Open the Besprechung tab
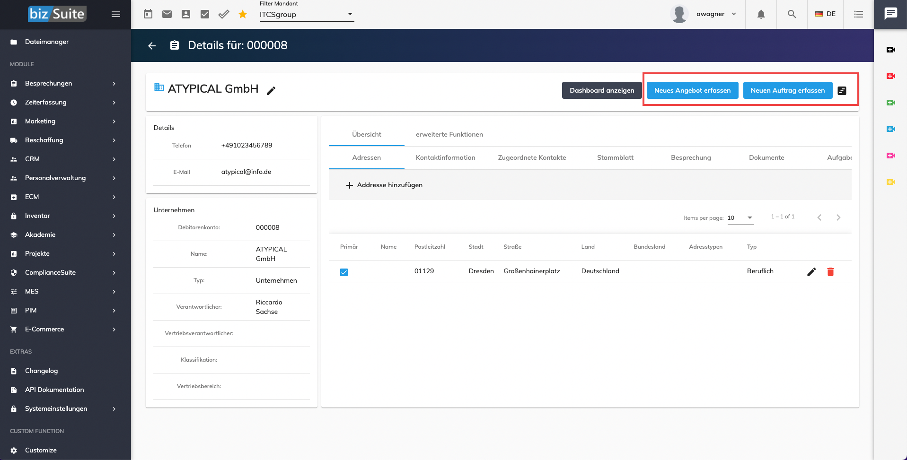This screenshot has width=907, height=460. [691, 157]
